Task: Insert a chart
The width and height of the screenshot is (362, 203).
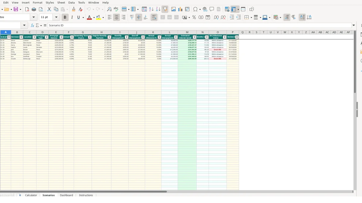Action: (x=180, y=9)
